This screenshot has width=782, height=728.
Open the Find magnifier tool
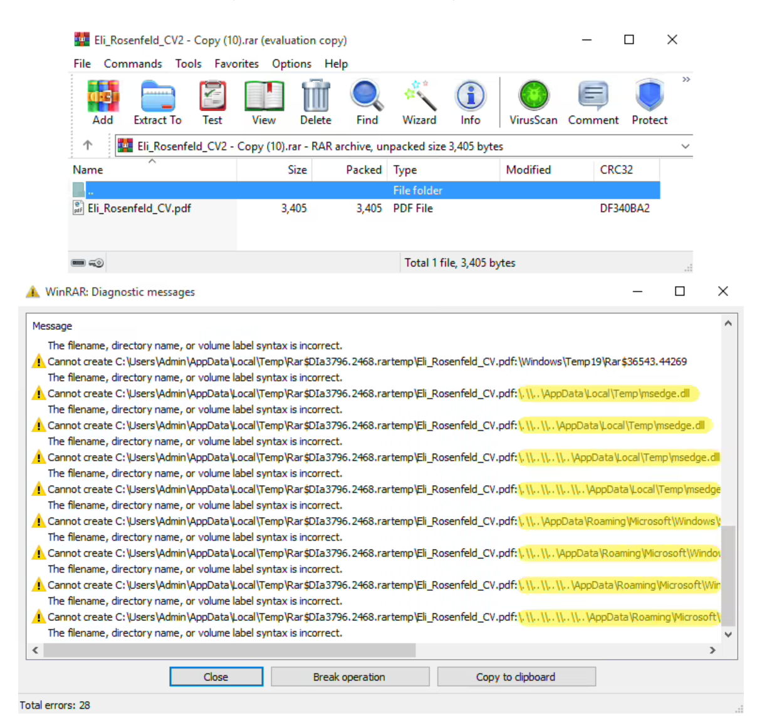367,102
